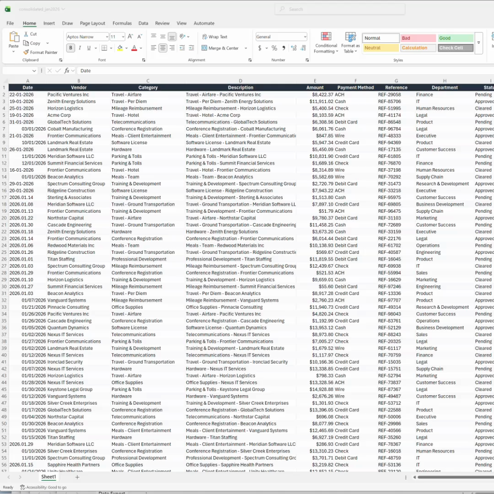
Task: Click the Comma Style icon
Action: pyautogui.click(x=284, y=48)
